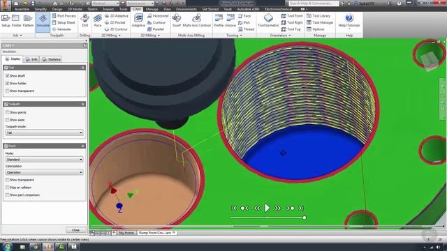This screenshot has height=251, width=447.
Task: Expand the Turning group dropdown
Action: [235, 36]
